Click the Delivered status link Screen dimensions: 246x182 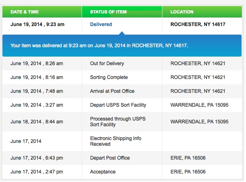tap(101, 24)
